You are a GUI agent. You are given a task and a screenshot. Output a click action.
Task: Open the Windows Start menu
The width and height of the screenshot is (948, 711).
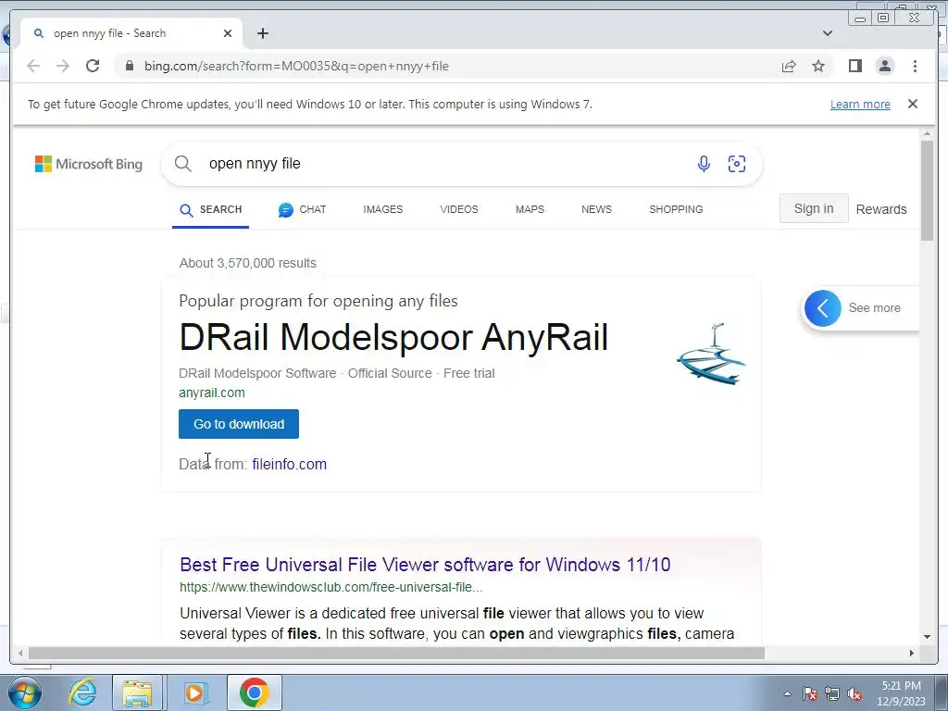(x=25, y=692)
